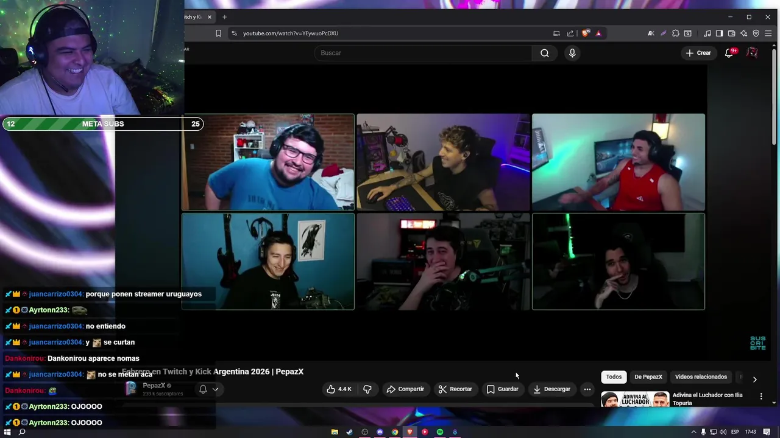This screenshot has height=438, width=780.
Task: Open Chrome from the taskbar
Action: 395,432
